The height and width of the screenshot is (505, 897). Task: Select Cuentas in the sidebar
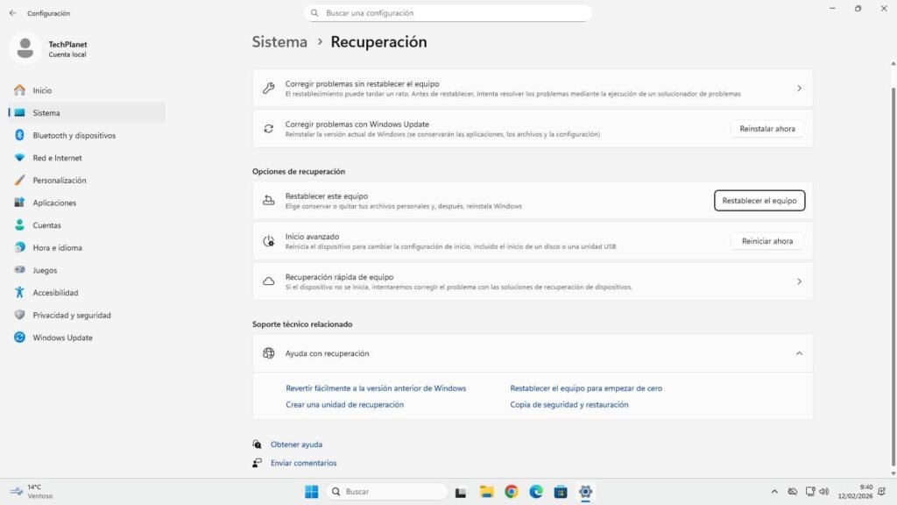[53, 224]
